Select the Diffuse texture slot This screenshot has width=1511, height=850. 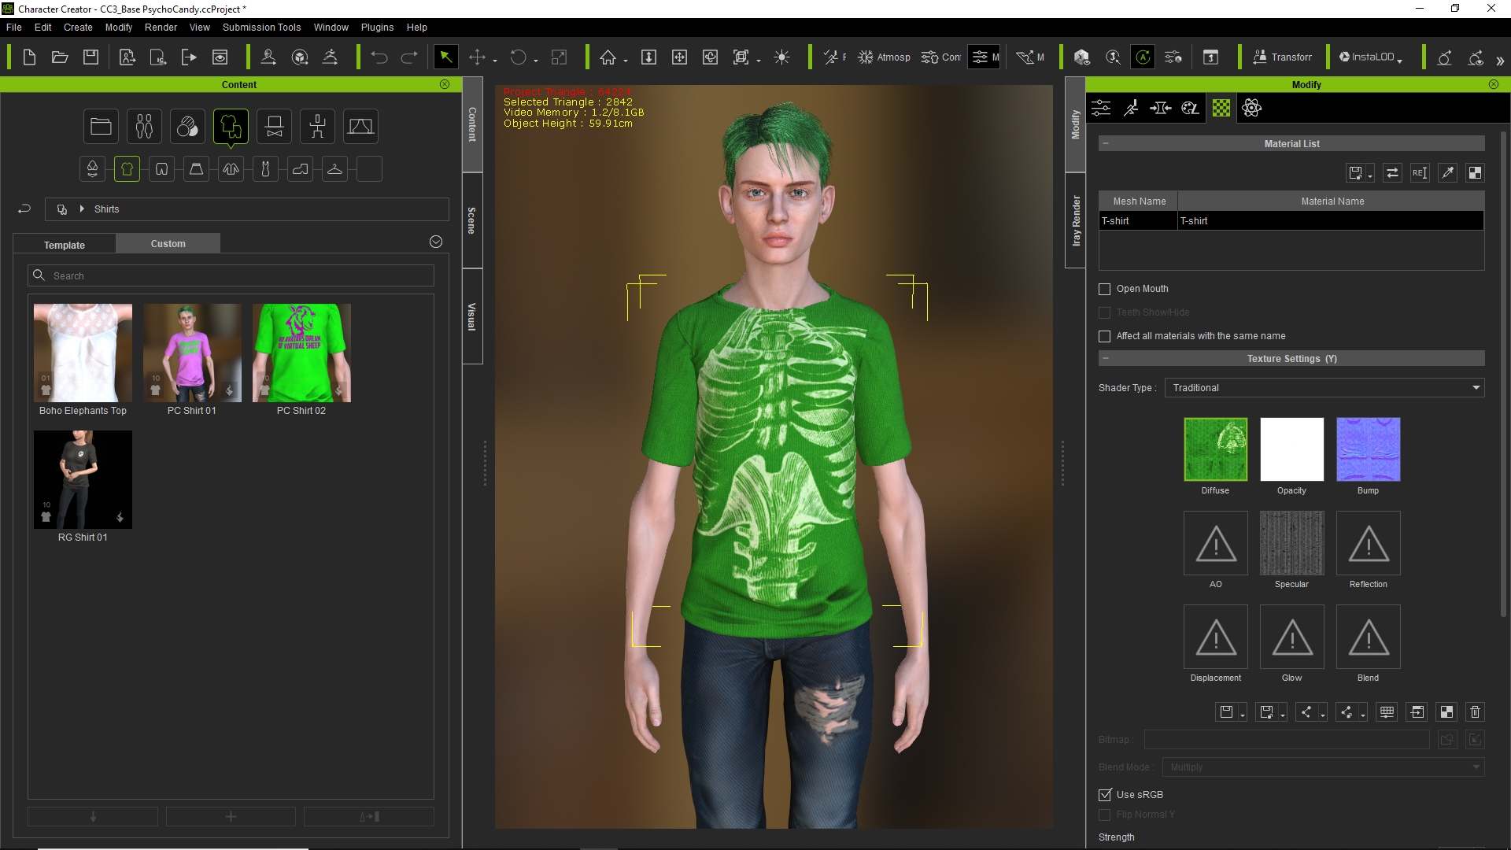point(1215,449)
